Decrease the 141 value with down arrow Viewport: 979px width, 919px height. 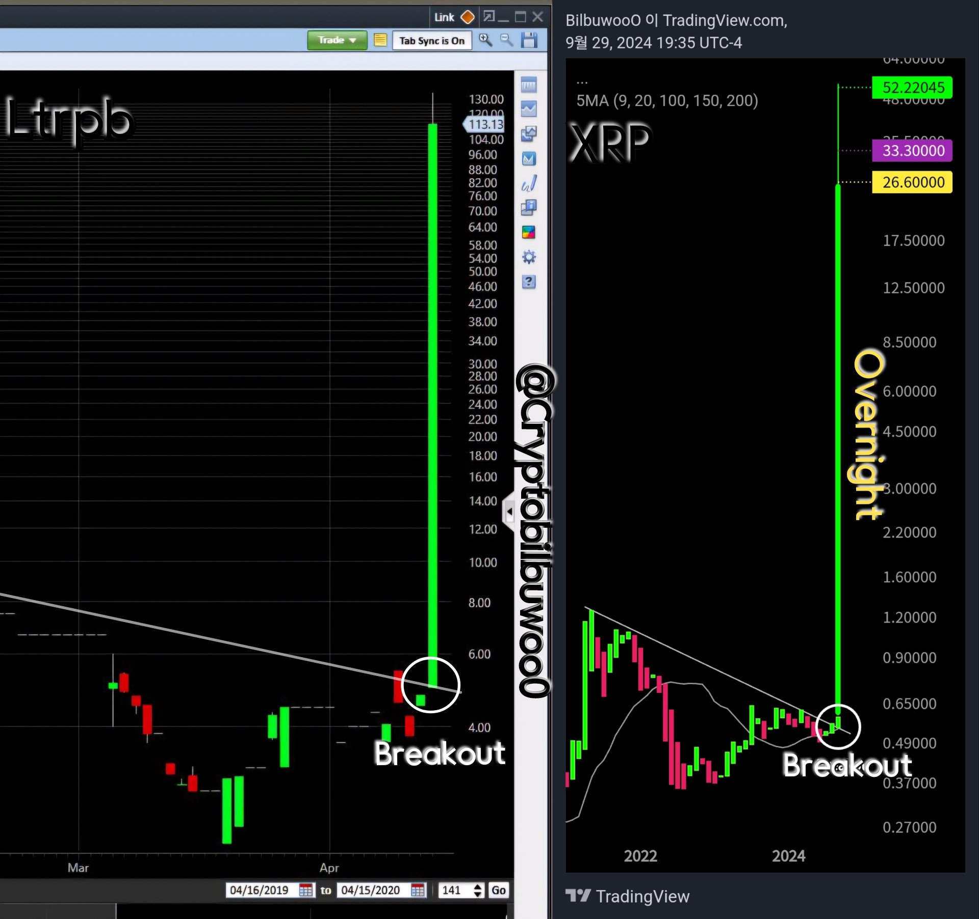point(478,894)
